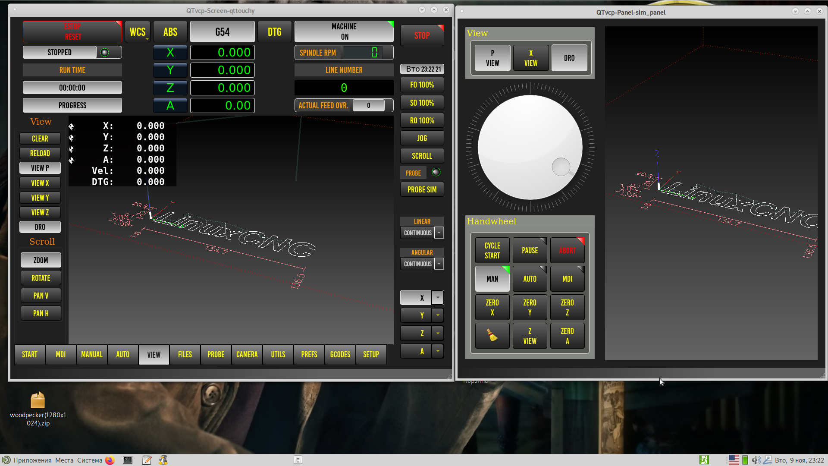The width and height of the screenshot is (828, 466).
Task: Click Z home marker in DRO overlay
Action: [x=72, y=149]
